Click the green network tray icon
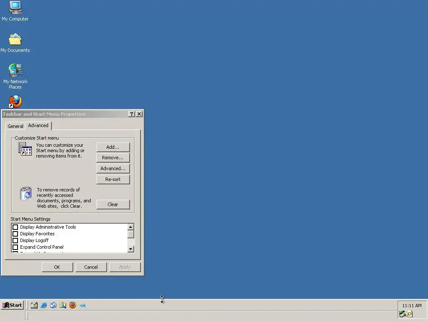Viewport: 428px width, 321px height. 402,314
